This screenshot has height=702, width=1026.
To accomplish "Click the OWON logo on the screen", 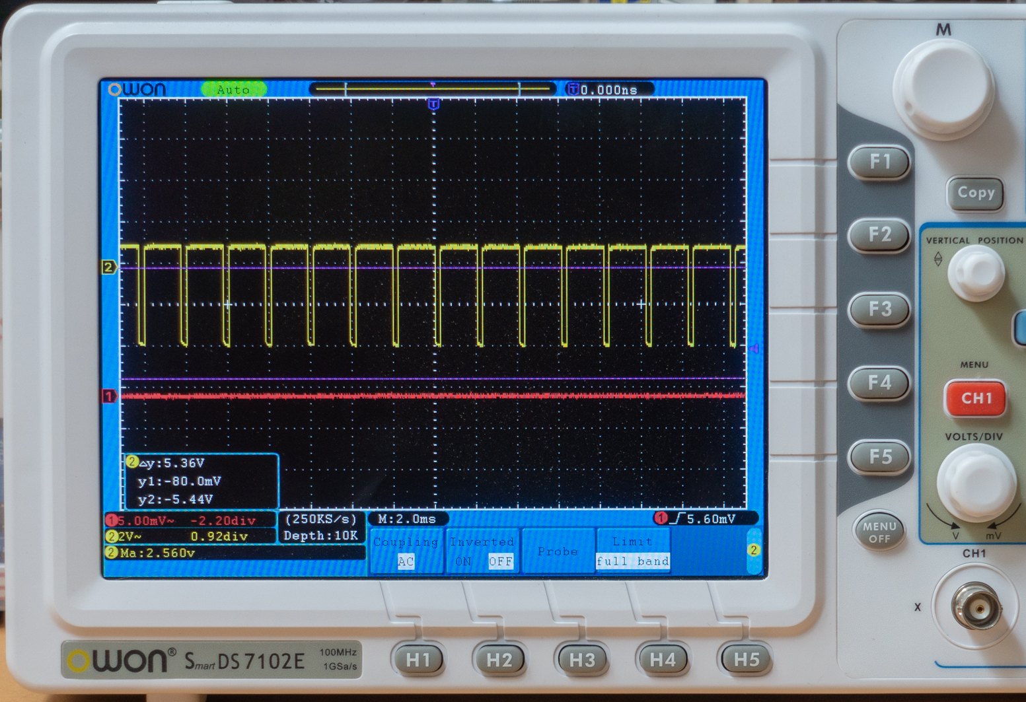I will point(137,89).
